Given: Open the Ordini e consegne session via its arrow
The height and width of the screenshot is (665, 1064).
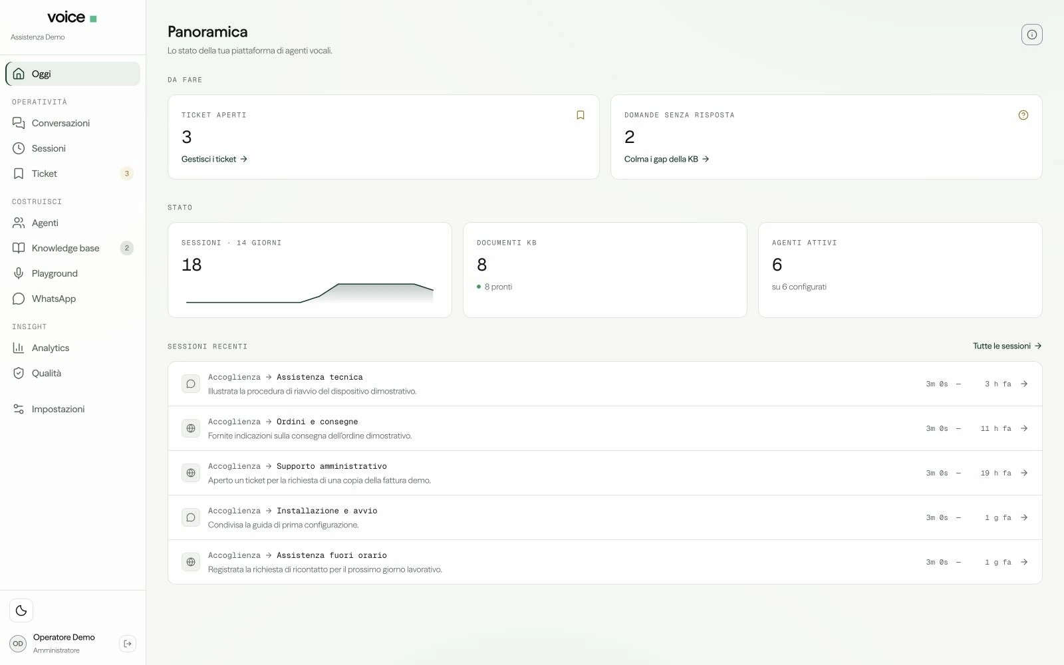Looking at the screenshot, I should pyautogui.click(x=1024, y=428).
